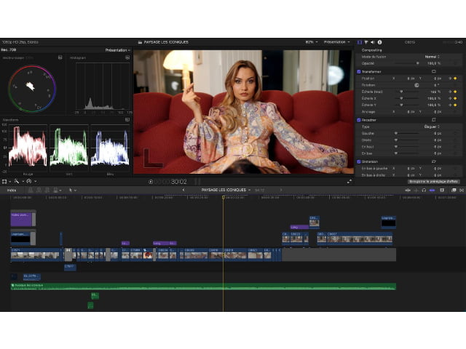
Task: Click the Rotation dial knob
Action: click(416, 85)
